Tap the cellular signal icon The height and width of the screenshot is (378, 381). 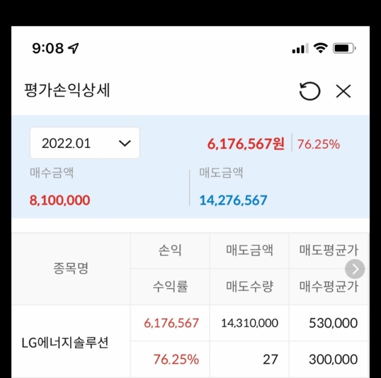pos(300,48)
